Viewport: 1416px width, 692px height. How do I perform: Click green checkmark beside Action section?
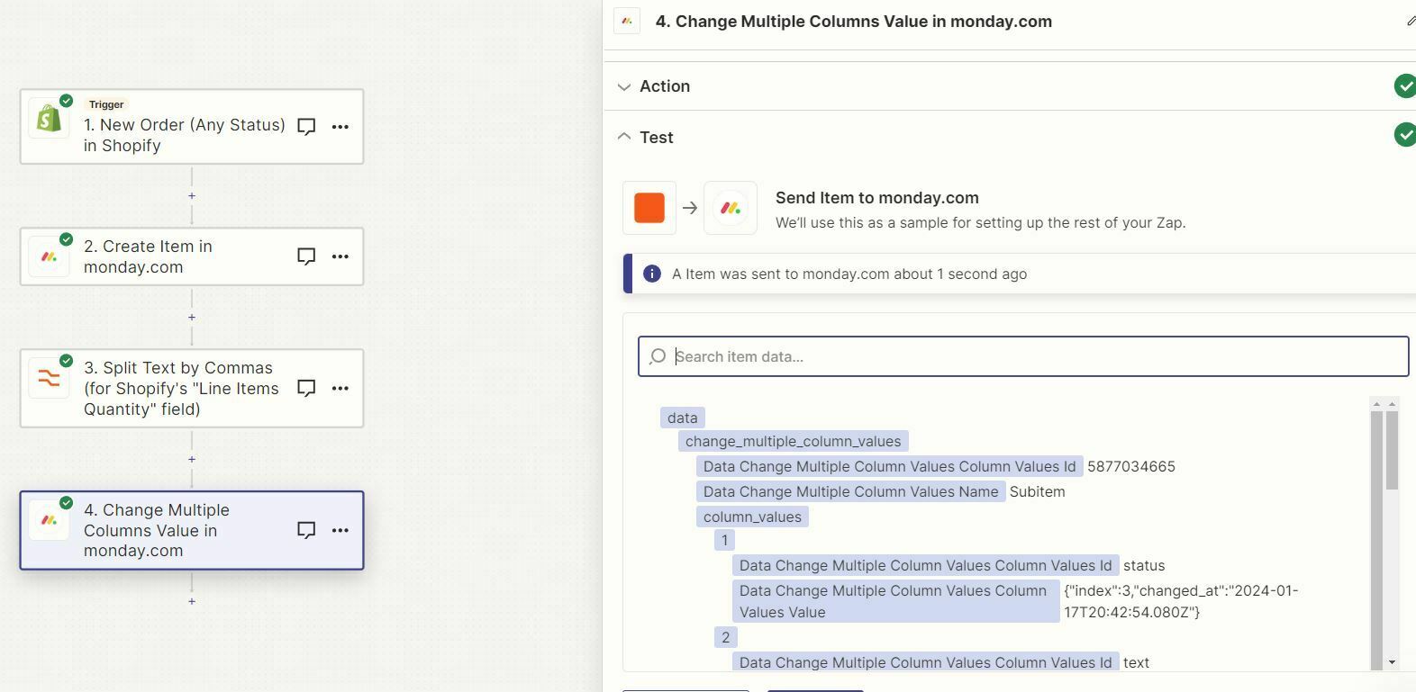(1404, 86)
